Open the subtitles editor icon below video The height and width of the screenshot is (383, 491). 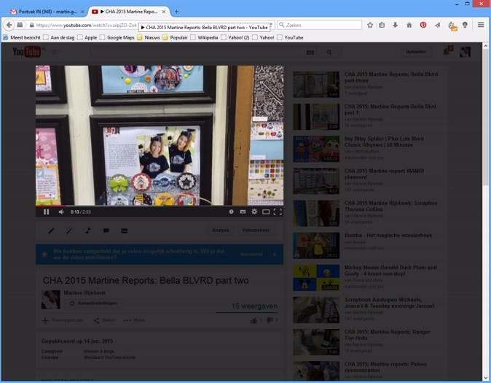pyautogui.click(x=125, y=231)
